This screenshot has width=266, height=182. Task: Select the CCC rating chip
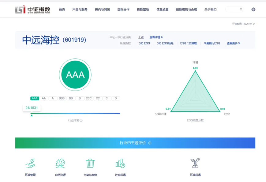pos(88,98)
